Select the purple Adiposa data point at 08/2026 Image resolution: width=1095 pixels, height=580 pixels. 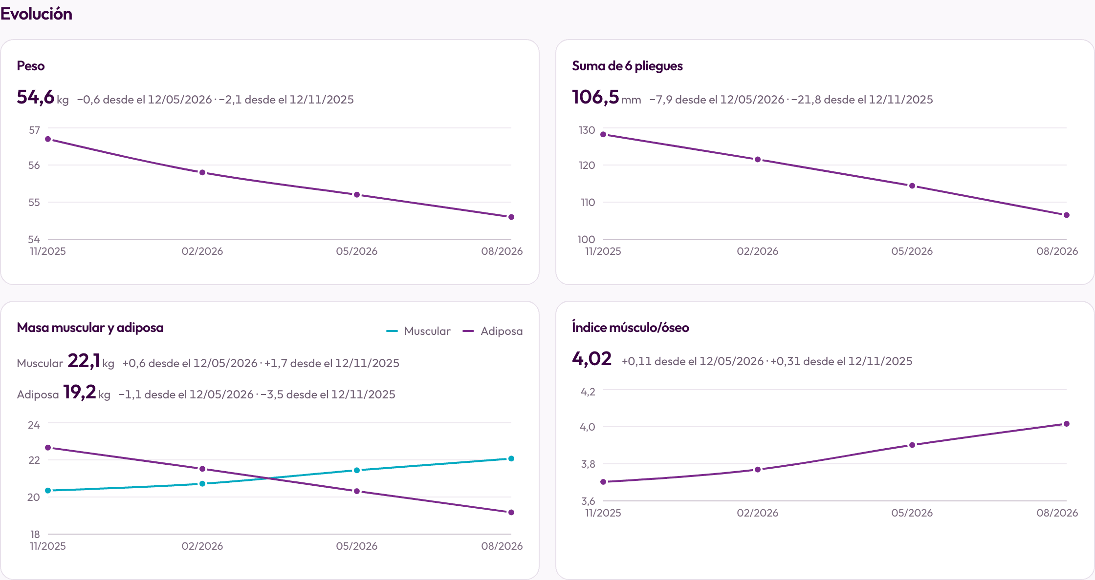tap(511, 512)
